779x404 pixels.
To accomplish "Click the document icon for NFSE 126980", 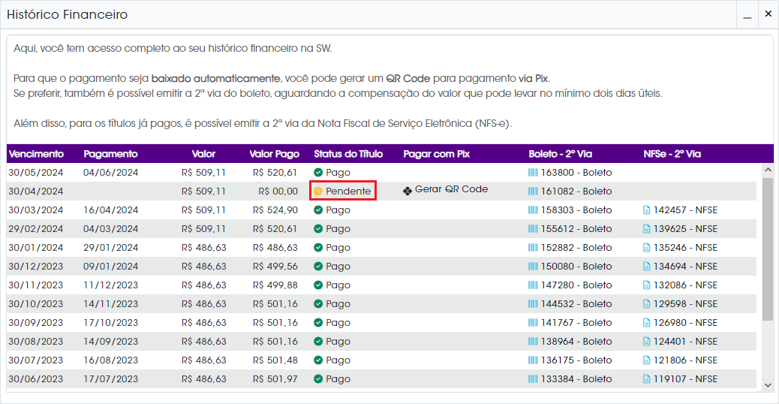I will [x=646, y=323].
